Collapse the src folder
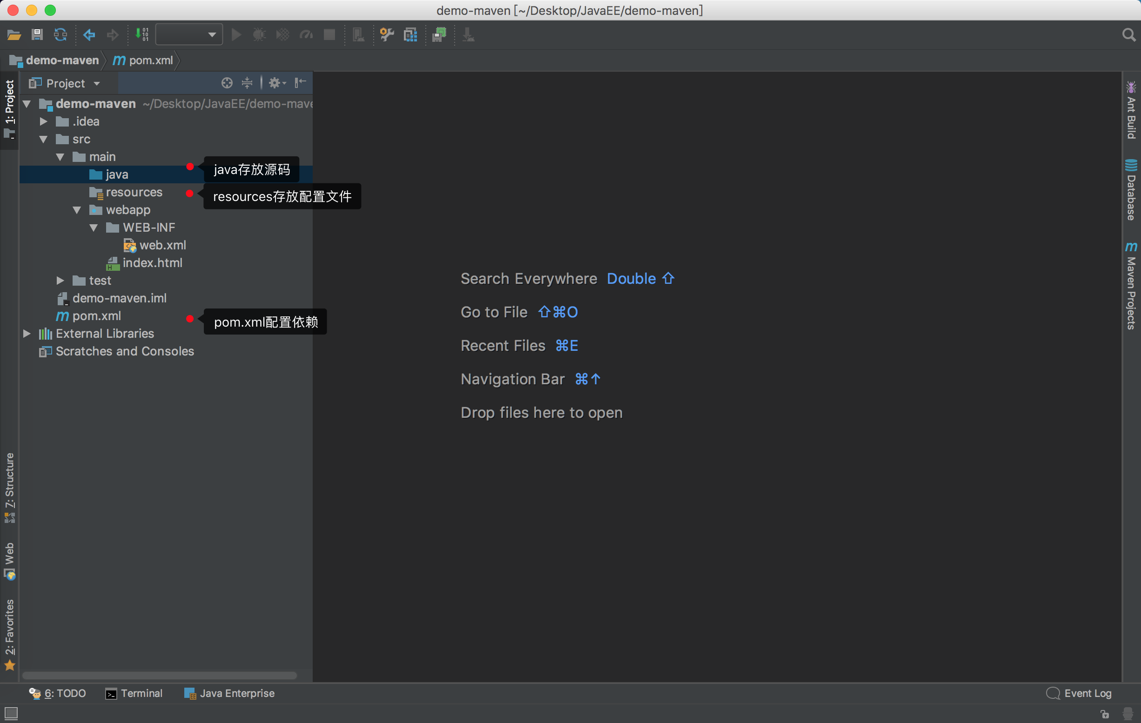The width and height of the screenshot is (1141, 723). (x=44, y=139)
